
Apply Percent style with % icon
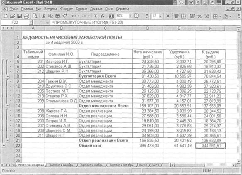click(200, 16)
